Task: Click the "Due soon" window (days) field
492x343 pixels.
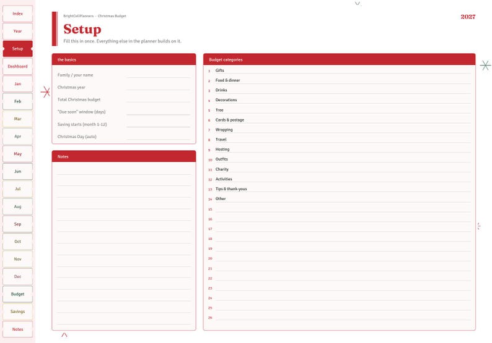Action: point(159,112)
